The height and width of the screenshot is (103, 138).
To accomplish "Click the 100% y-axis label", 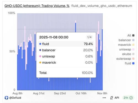I will (12, 13).
